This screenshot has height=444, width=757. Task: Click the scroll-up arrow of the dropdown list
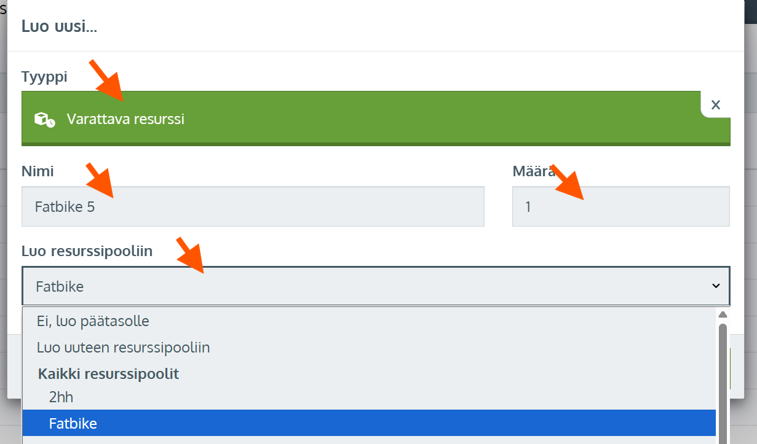723,314
